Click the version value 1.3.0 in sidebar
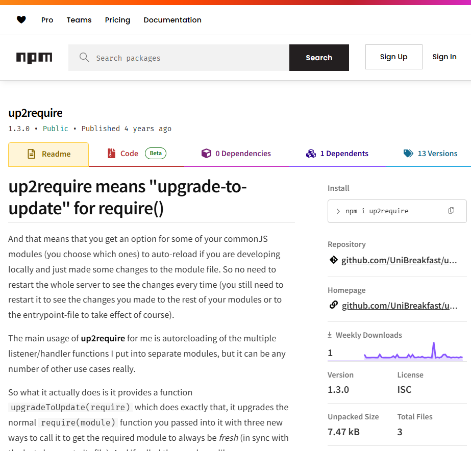This screenshot has width=471, height=451. tap(338, 389)
